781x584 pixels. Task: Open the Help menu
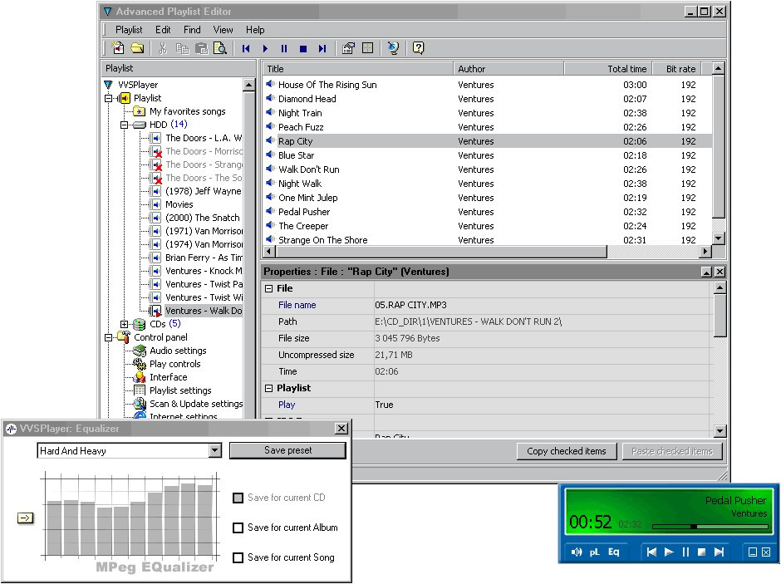[x=255, y=30]
